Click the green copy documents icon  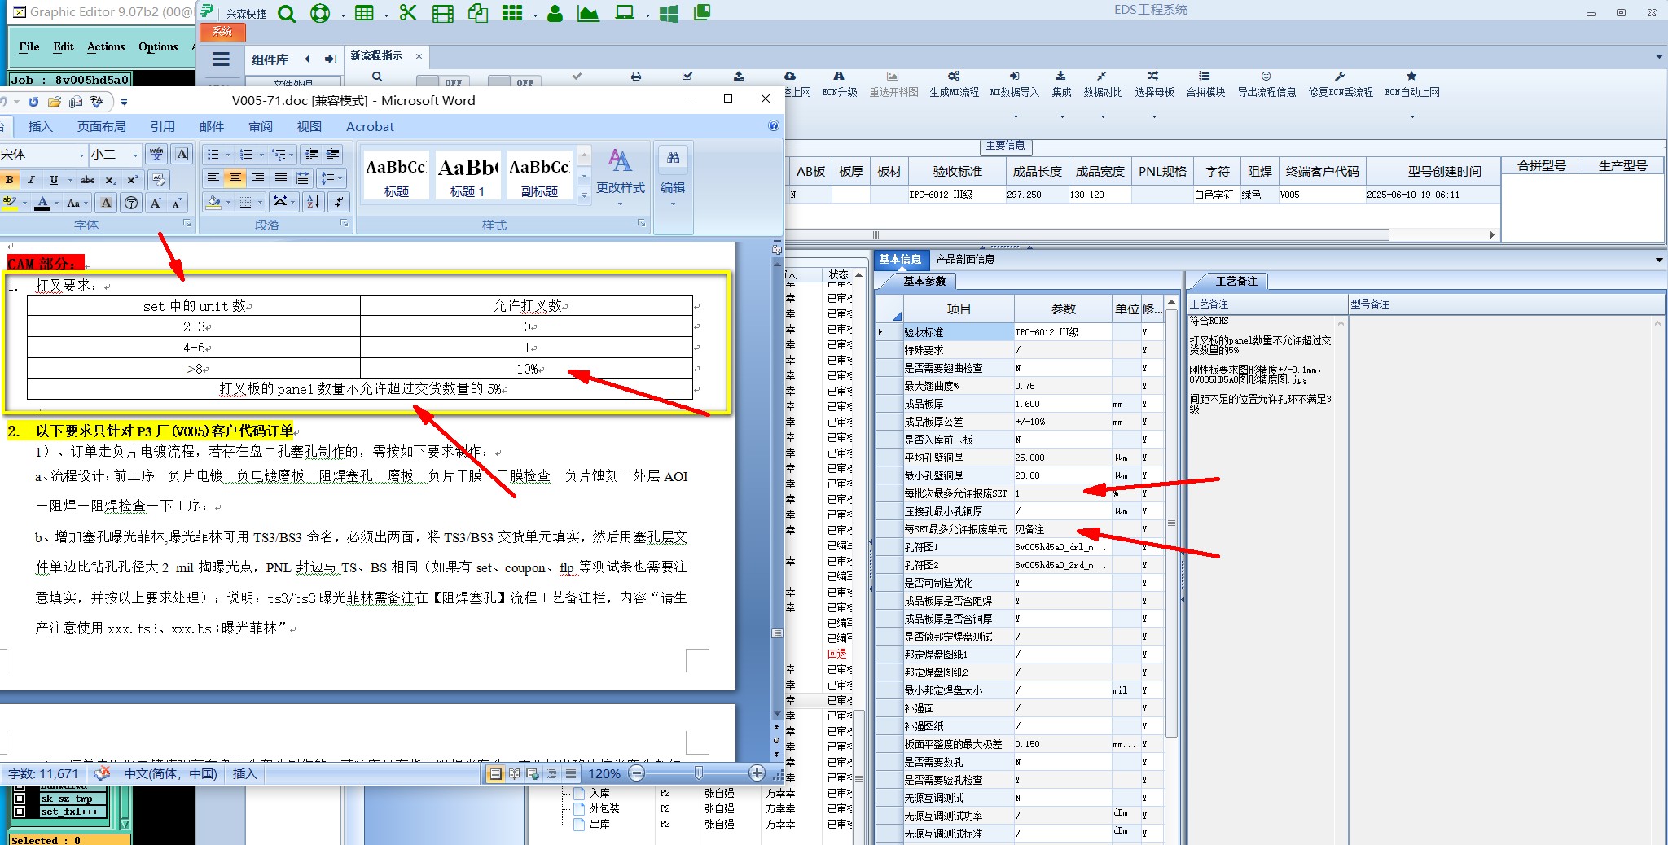tap(477, 13)
